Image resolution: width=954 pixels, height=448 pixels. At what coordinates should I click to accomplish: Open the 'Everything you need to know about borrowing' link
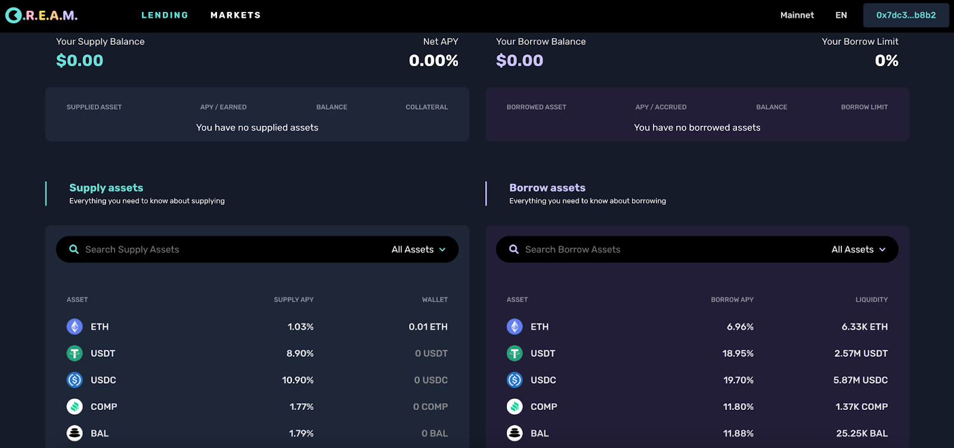(587, 201)
